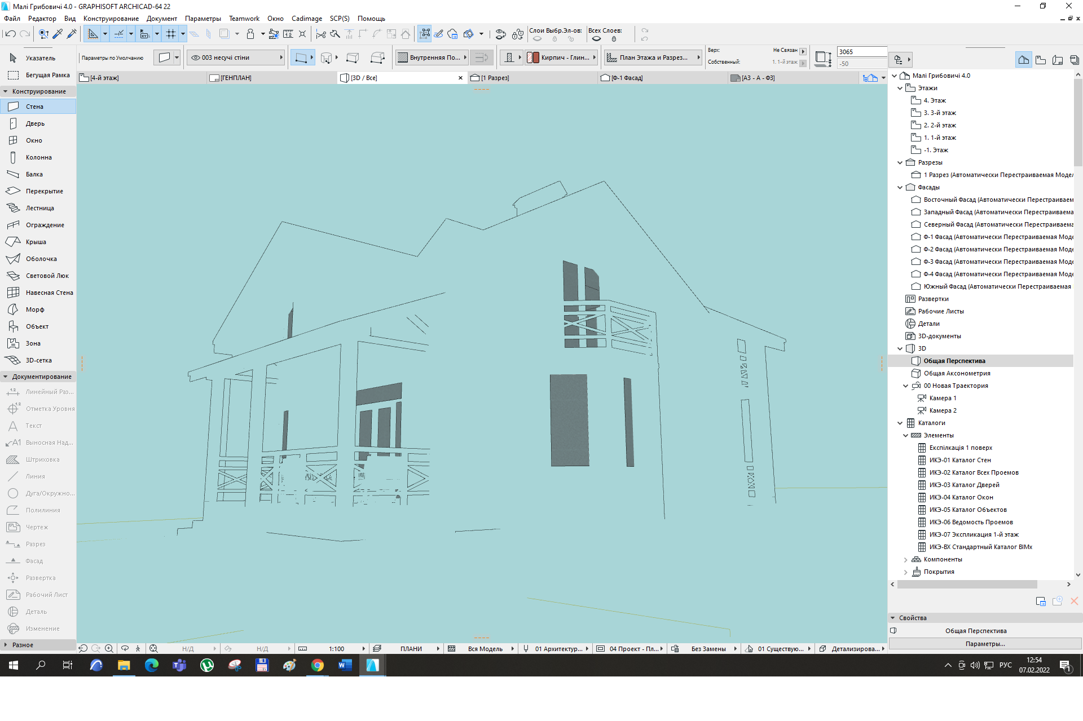Click the navigator horizontal scrollbar
1083x721 pixels.
(x=967, y=585)
